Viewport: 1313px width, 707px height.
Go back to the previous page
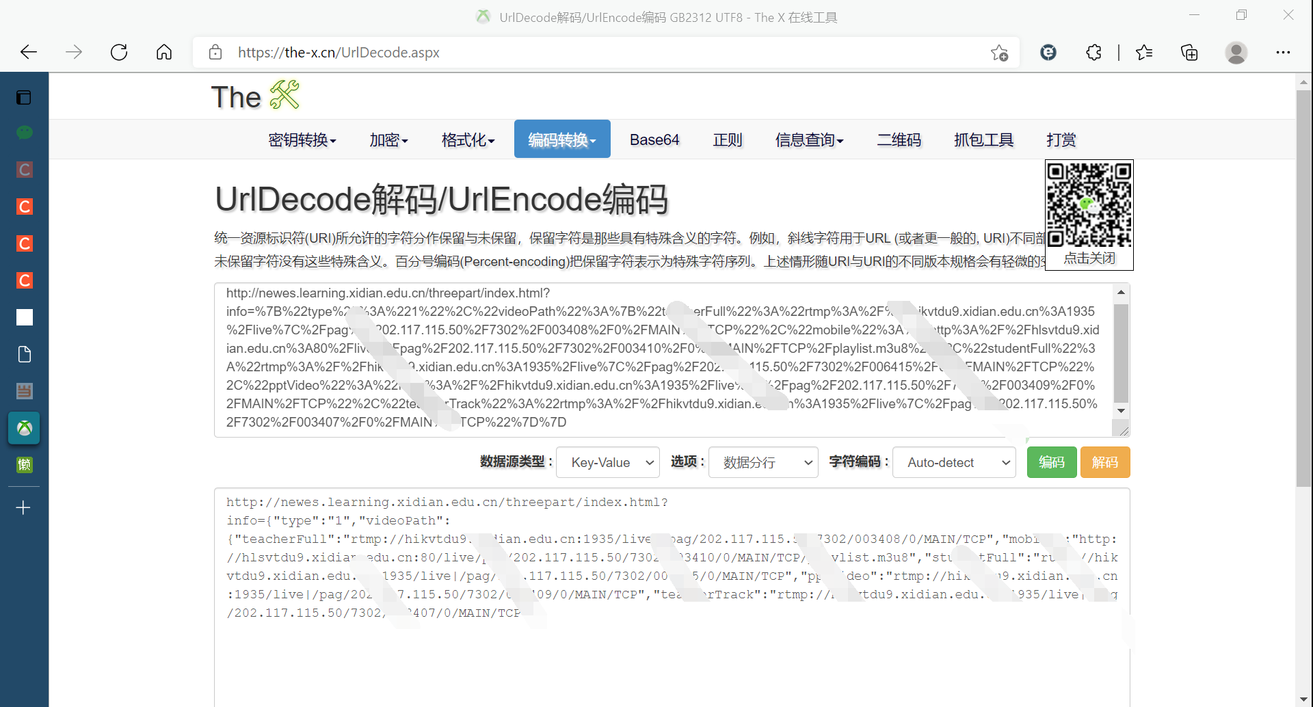click(x=28, y=52)
